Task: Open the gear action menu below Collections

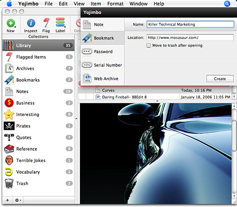Action: coord(18,200)
